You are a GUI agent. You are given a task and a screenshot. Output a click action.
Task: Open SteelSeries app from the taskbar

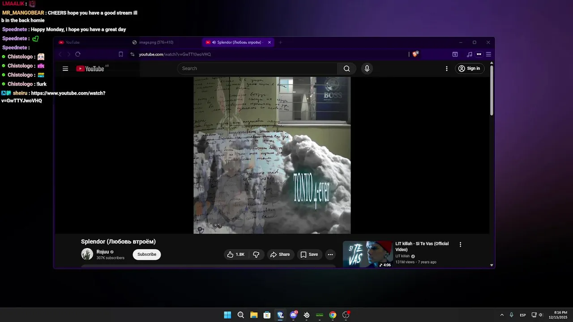307,315
